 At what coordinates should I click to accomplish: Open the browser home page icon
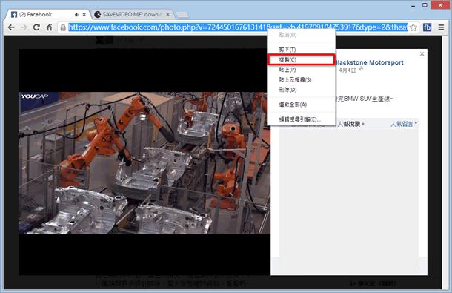tap(50, 27)
